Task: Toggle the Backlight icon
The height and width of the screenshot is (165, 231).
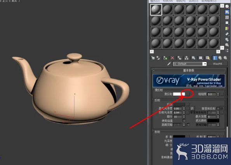Action: tap(227, 12)
